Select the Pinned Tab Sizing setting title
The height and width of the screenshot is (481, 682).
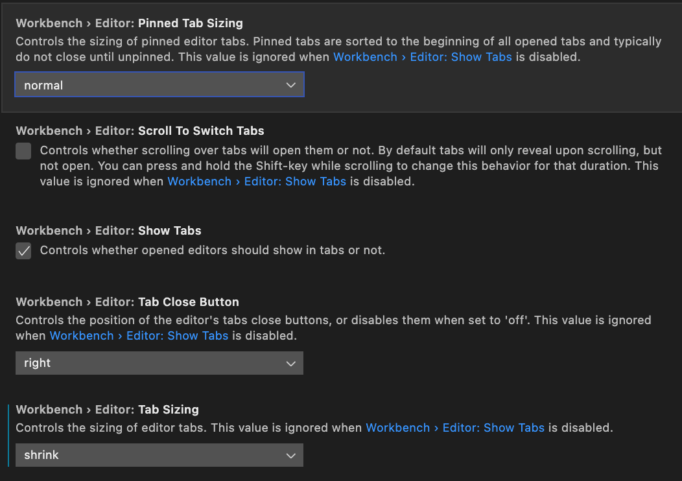[129, 23]
